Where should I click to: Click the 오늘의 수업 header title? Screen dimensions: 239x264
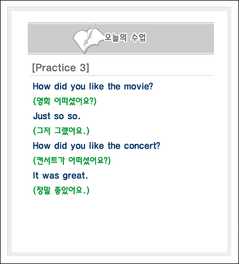[x=125, y=38]
